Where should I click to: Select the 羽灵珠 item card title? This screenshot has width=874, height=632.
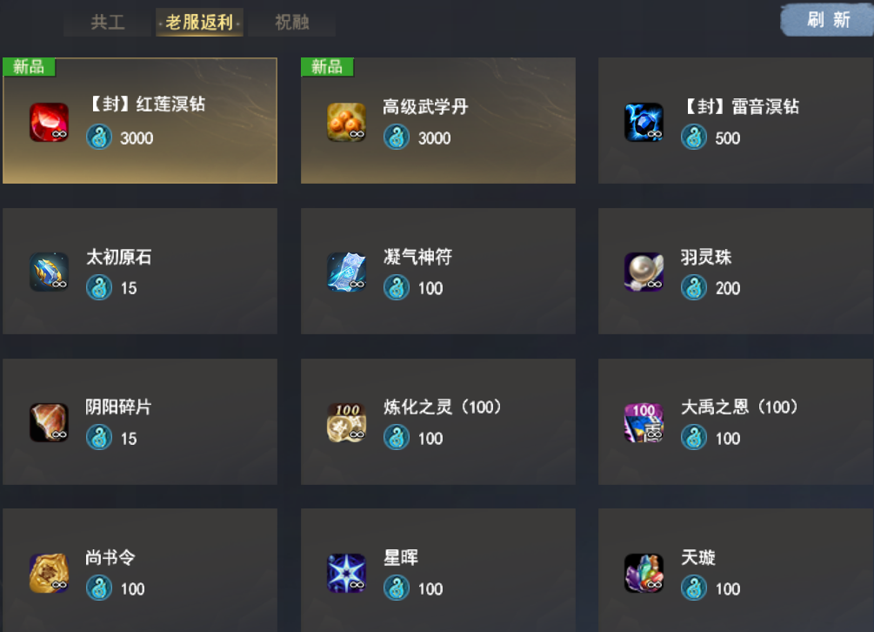[x=705, y=257]
